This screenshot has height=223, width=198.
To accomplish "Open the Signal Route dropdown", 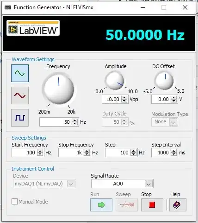I will tap(148, 184).
